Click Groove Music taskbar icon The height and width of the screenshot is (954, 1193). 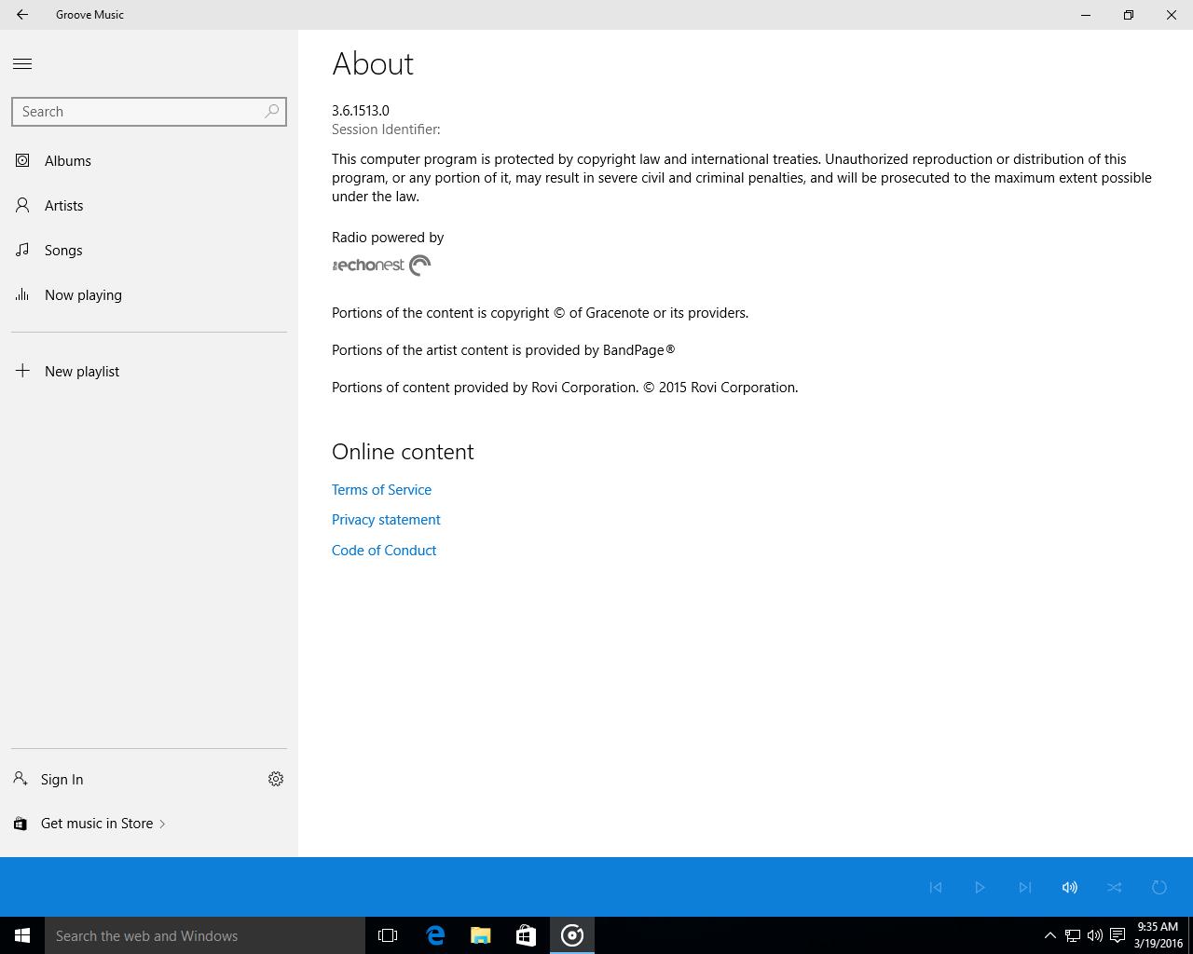point(572,935)
